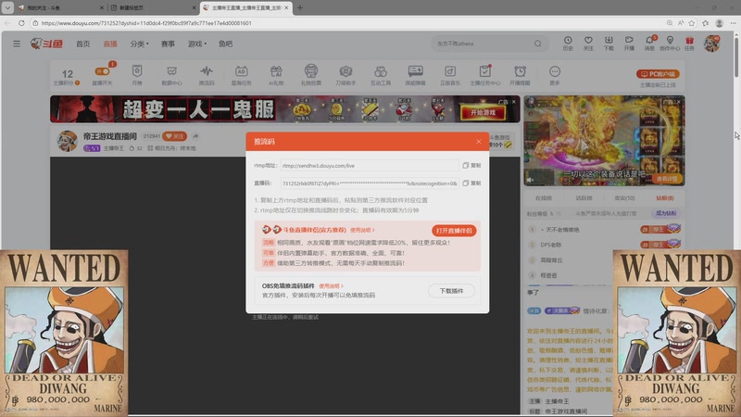Open the 鱼吧 nav item

[x=225, y=44]
